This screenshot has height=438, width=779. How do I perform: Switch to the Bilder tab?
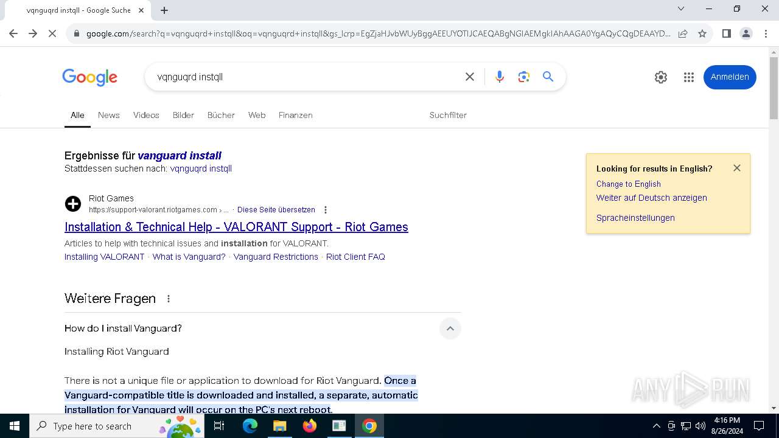[x=183, y=115]
